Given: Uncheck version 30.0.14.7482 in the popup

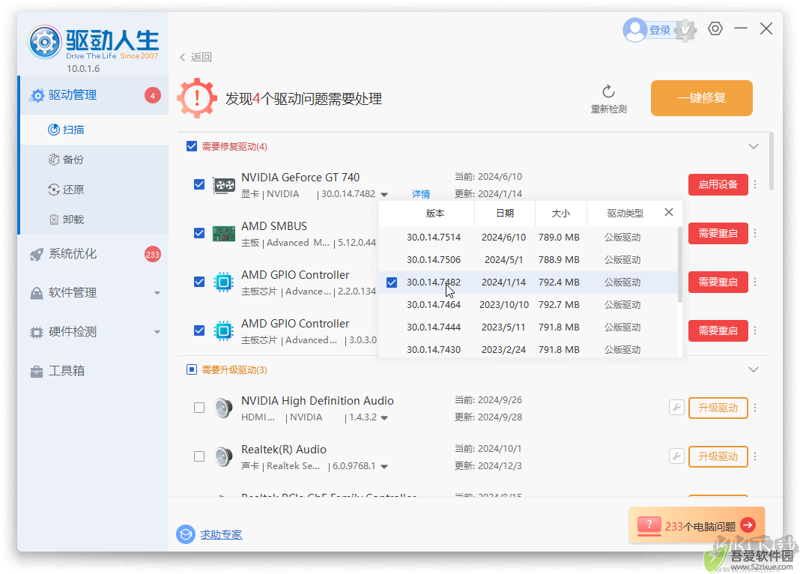Looking at the screenshot, I should [x=392, y=283].
